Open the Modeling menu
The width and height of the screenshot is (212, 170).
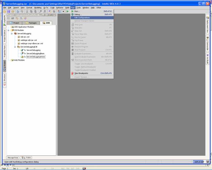coord(38,8)
